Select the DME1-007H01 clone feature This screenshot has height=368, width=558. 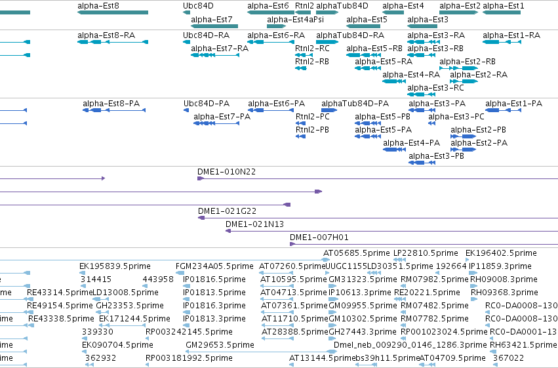[424, 244]
